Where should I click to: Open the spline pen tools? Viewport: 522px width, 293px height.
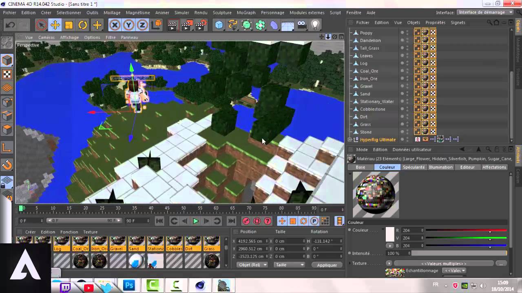tap(233, 25)
